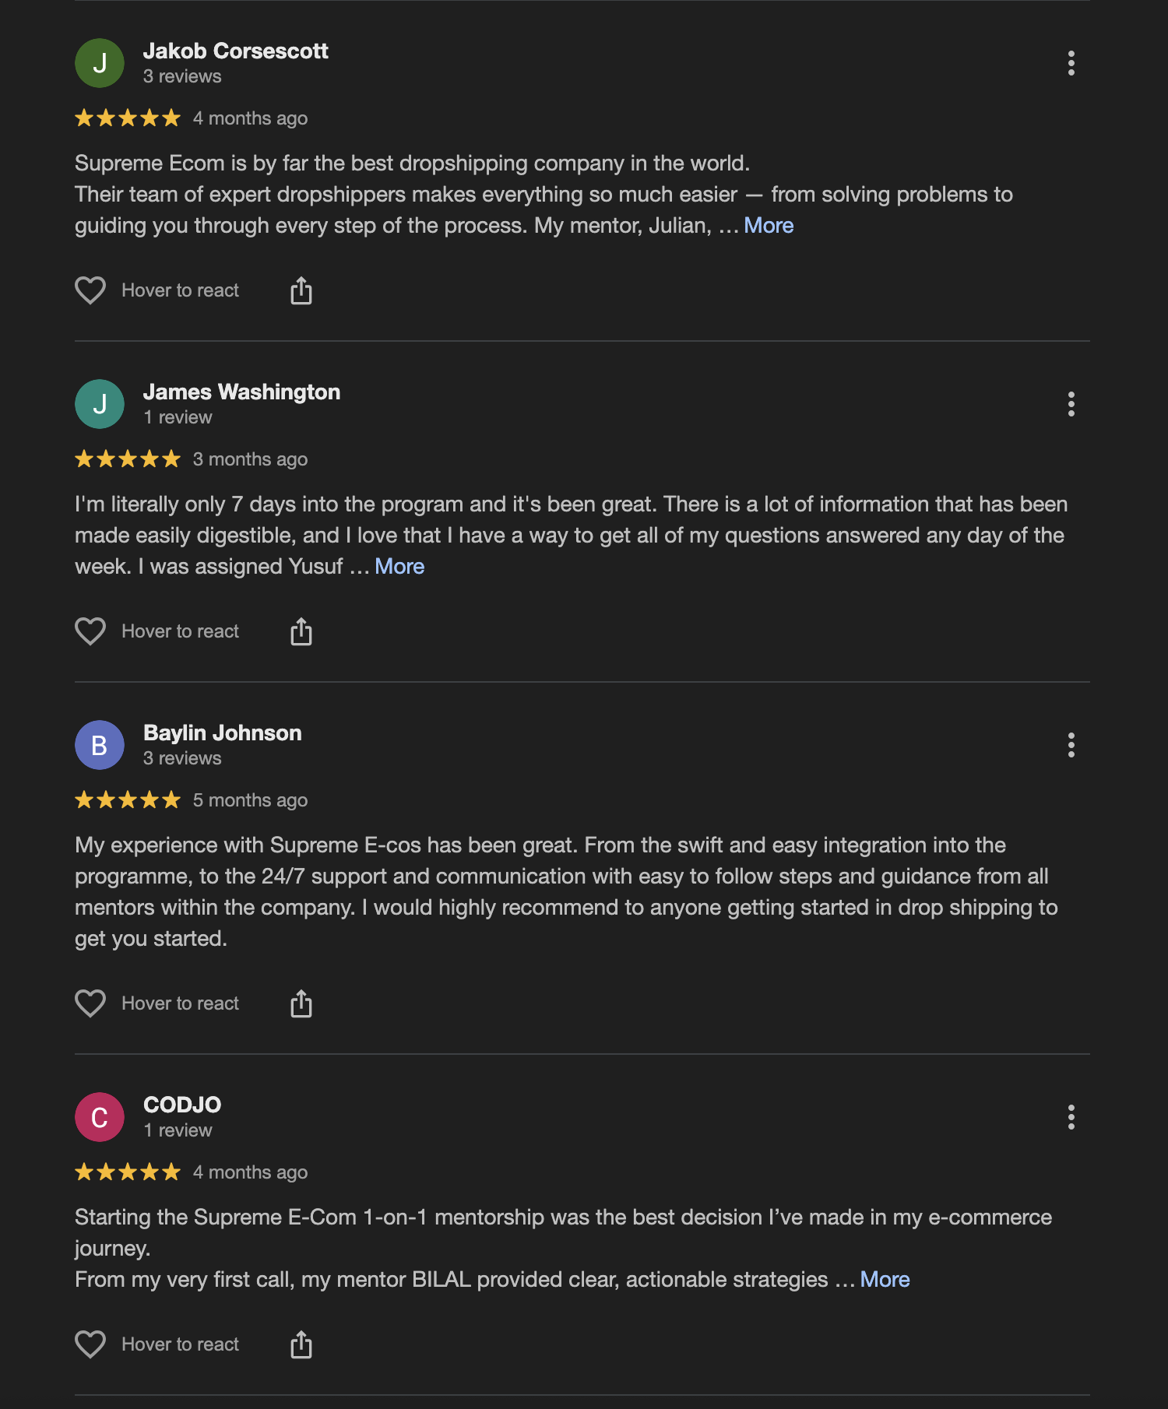Toggle the heart reaction on James Washington's review
Viewport: 1168px width, 1409px height.
point(90,631)
